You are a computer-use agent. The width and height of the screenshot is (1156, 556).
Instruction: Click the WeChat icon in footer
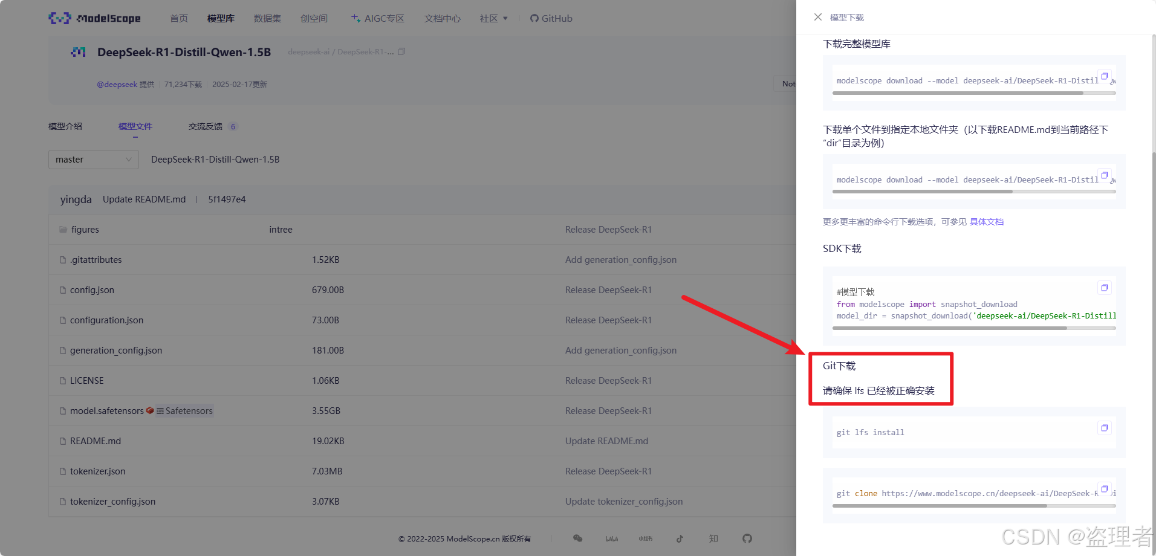(x=578, y=538)
